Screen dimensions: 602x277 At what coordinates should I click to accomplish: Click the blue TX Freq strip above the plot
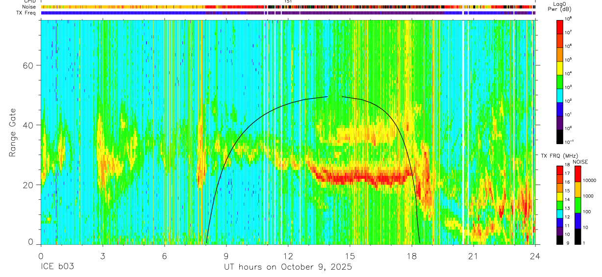(x=288, y=13)
